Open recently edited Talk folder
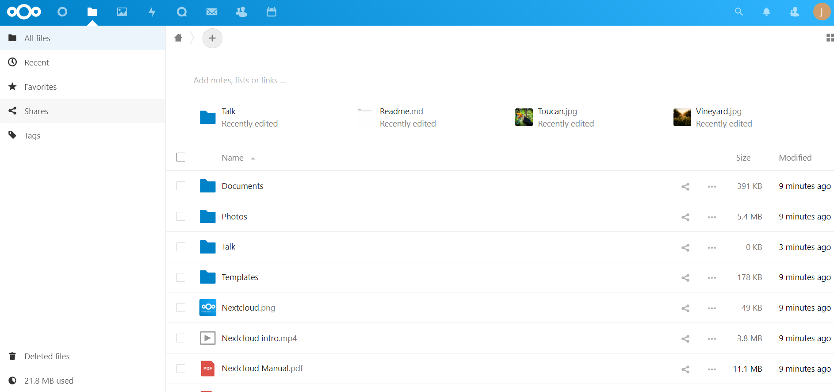The image size is (834, 392). 239,117
